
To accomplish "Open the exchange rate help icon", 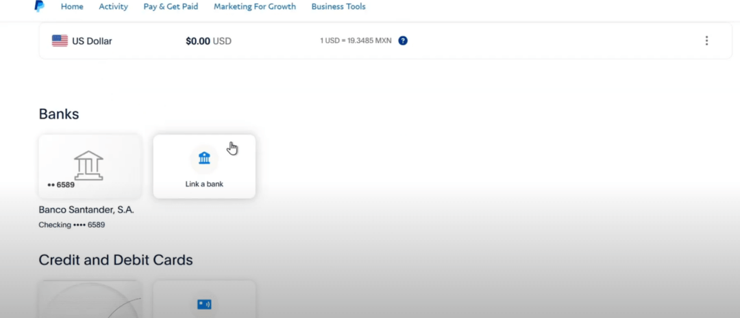I will 403,40.
